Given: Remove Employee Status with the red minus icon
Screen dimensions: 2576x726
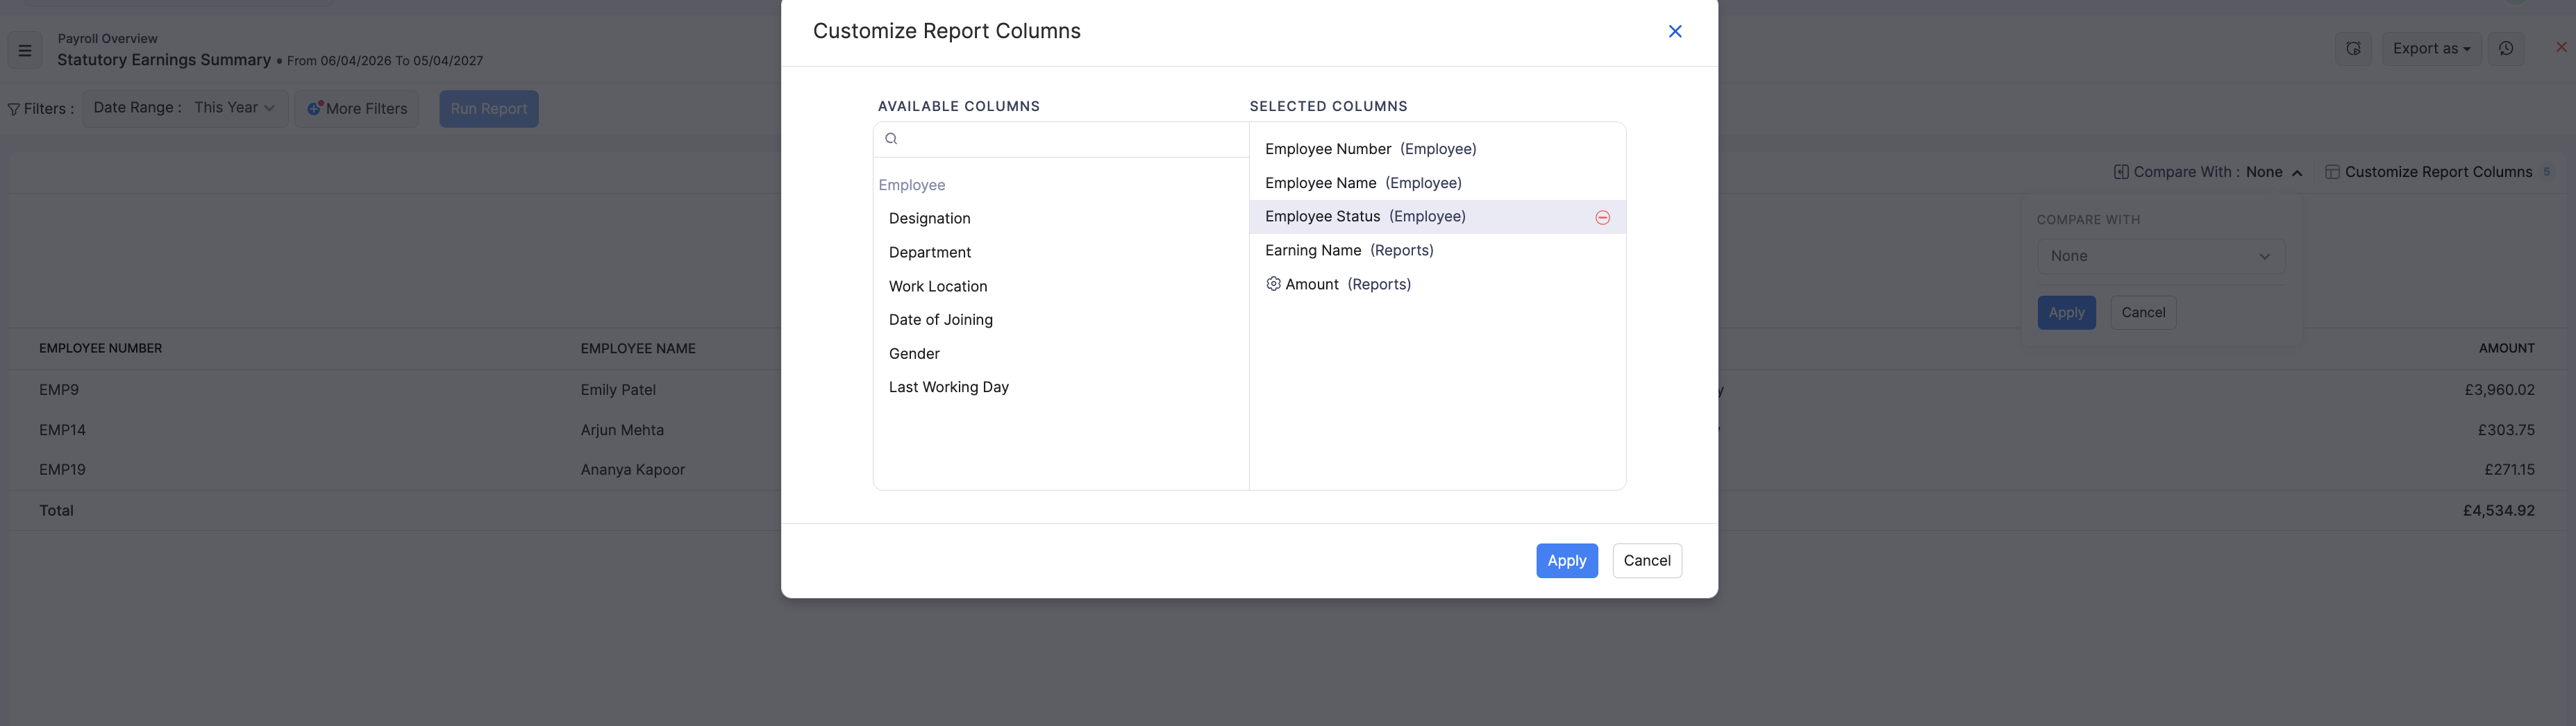Looking at the screenshot, I should [x=1602, y=217].
